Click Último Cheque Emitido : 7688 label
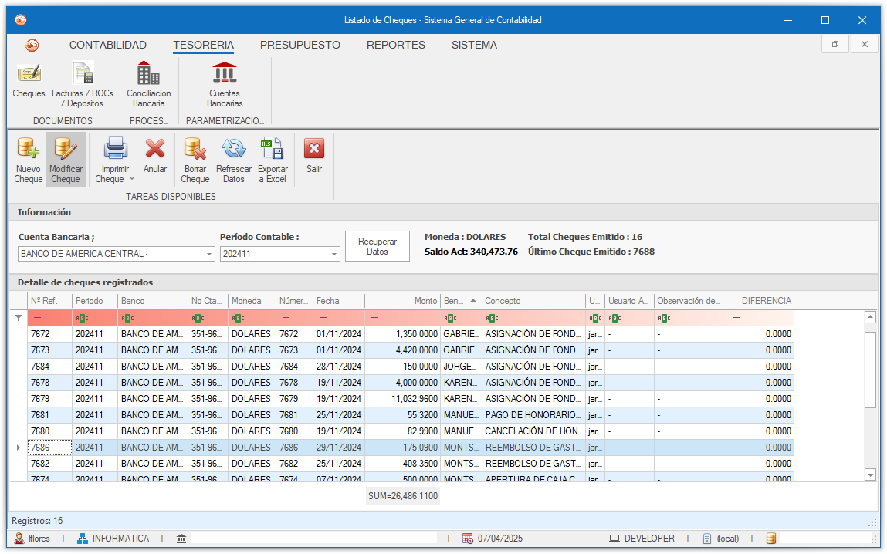This screenshot has width=887, height=554. tap(591, 252)
